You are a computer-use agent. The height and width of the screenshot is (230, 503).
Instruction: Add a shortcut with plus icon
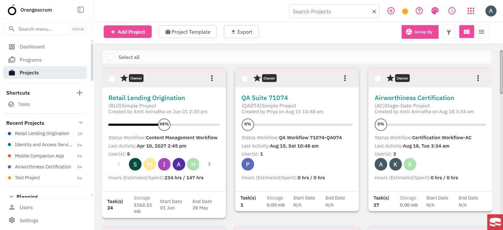point(80,93)
